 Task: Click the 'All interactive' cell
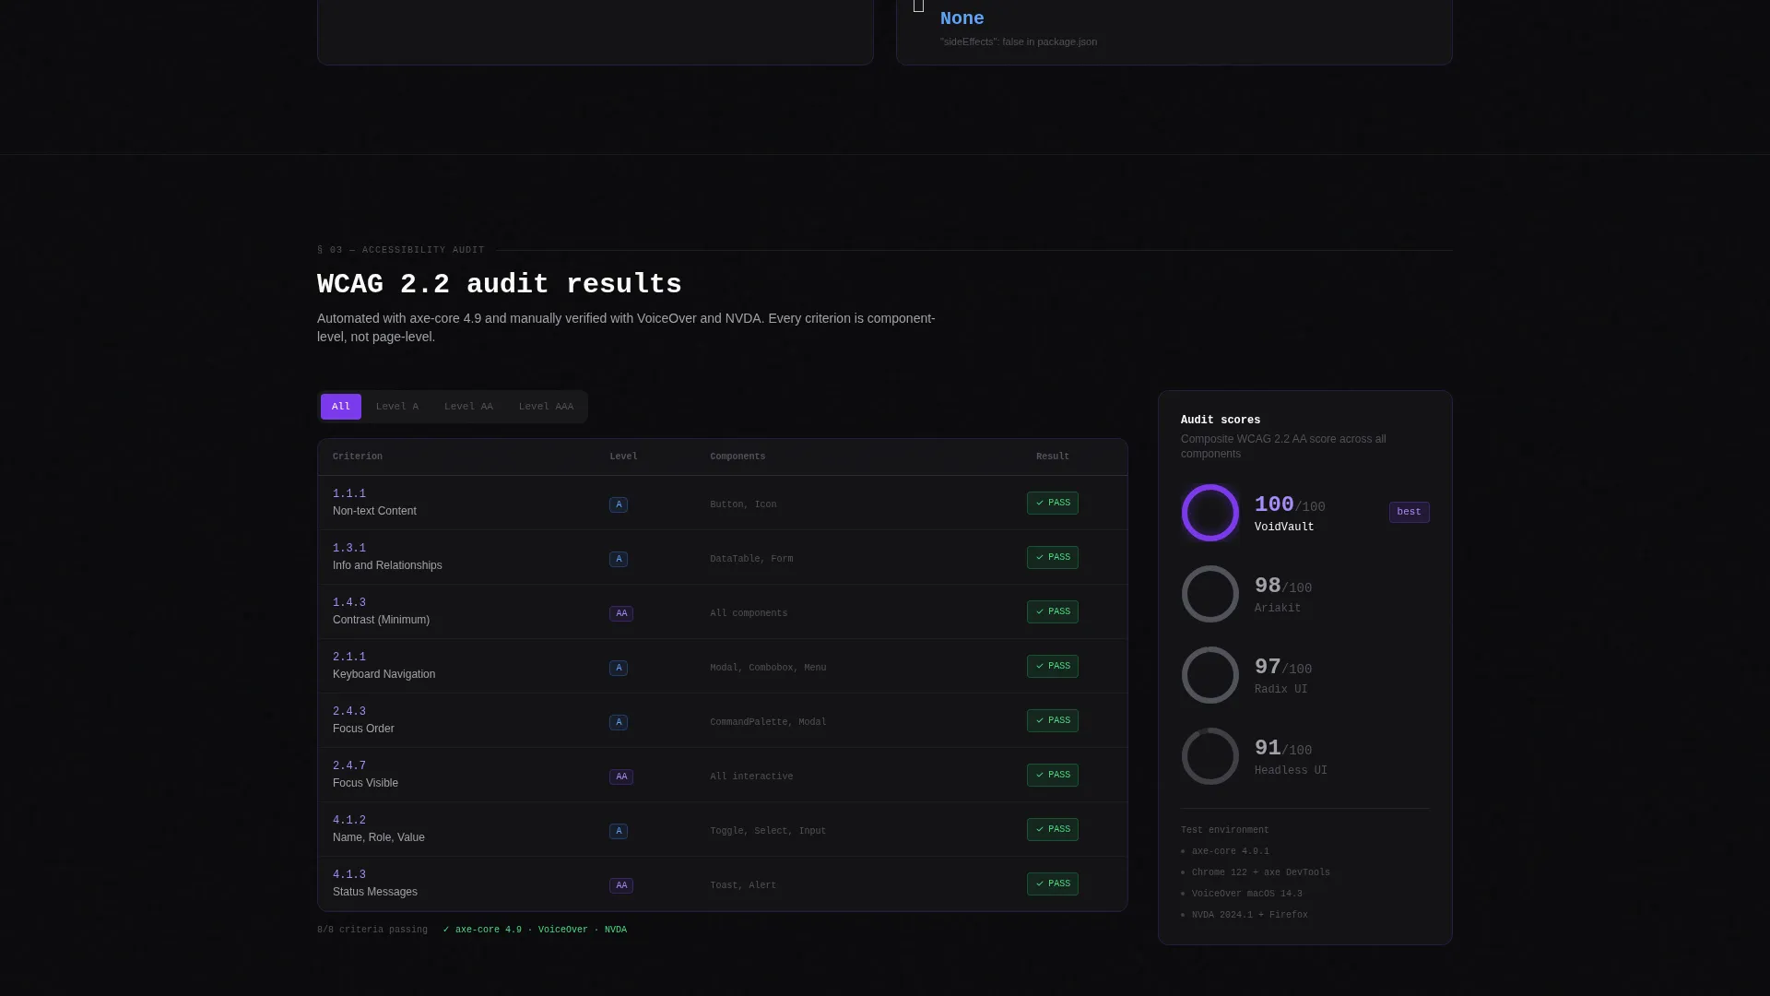point(751,777)
